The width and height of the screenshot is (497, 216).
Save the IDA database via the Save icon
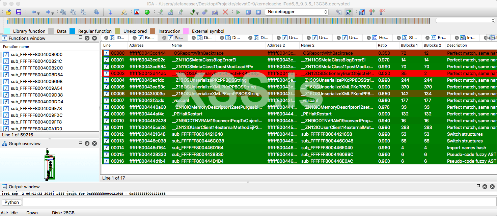point(19,12)
